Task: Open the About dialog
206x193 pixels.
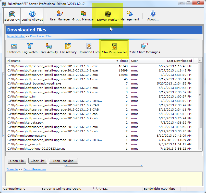Action: (x=153, y=16)
